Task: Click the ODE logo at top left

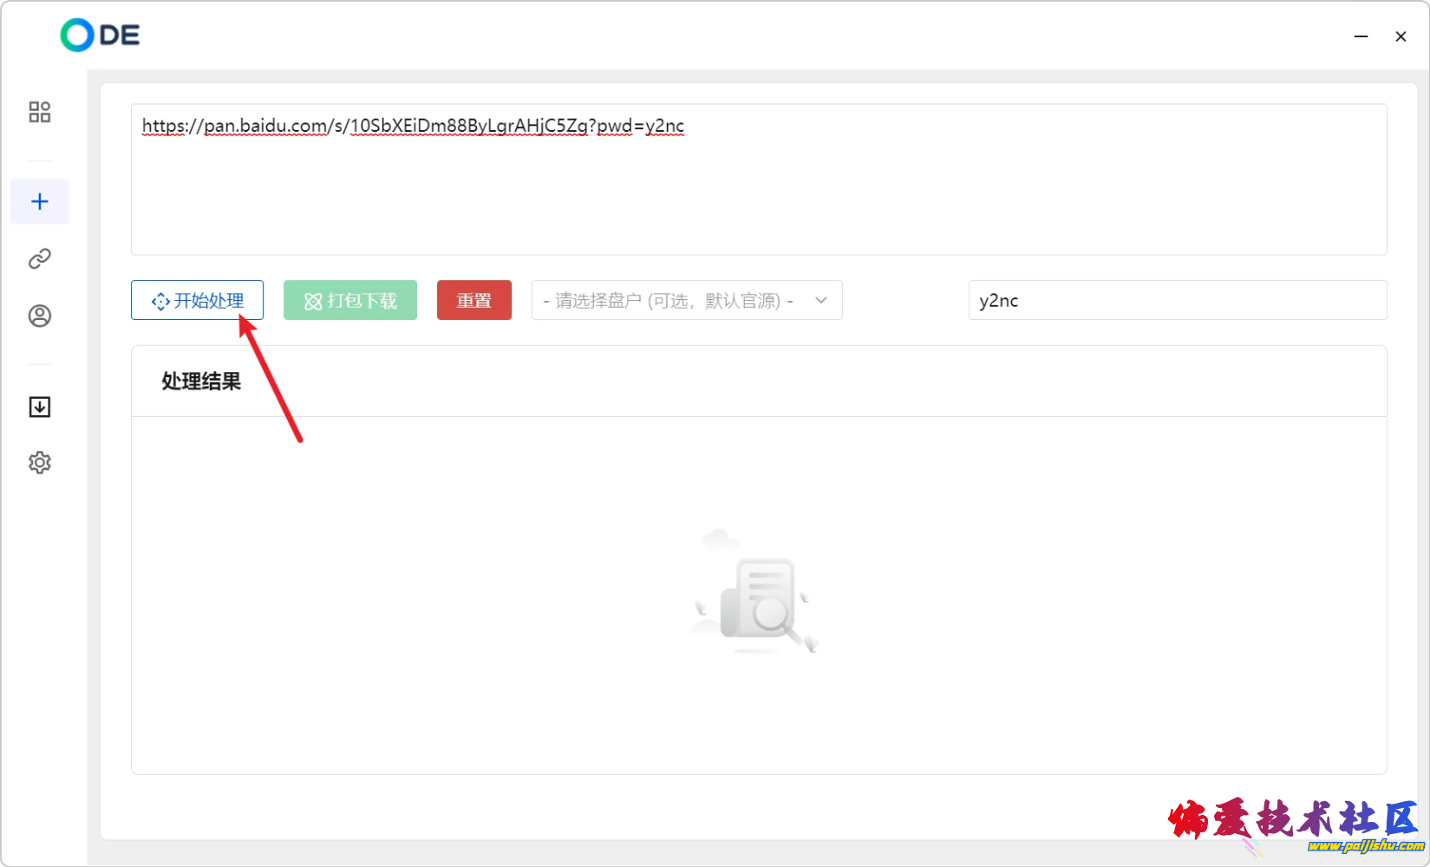Action: pyautogui.click(x=100, y=36)
